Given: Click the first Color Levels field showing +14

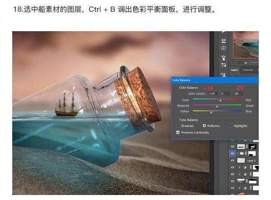Looking at the screenshot, I should [213, 93].
